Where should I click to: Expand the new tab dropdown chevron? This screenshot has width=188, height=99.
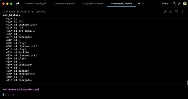[143, 3]
